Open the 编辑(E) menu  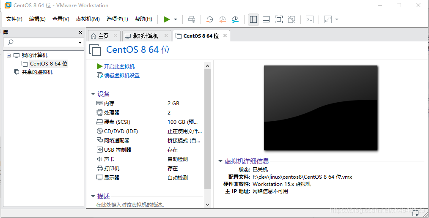click(x=37, y=19)
